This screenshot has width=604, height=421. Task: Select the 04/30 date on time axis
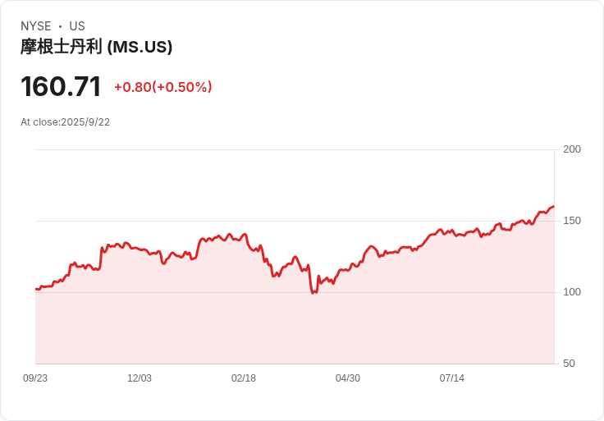tap(348, 378)
